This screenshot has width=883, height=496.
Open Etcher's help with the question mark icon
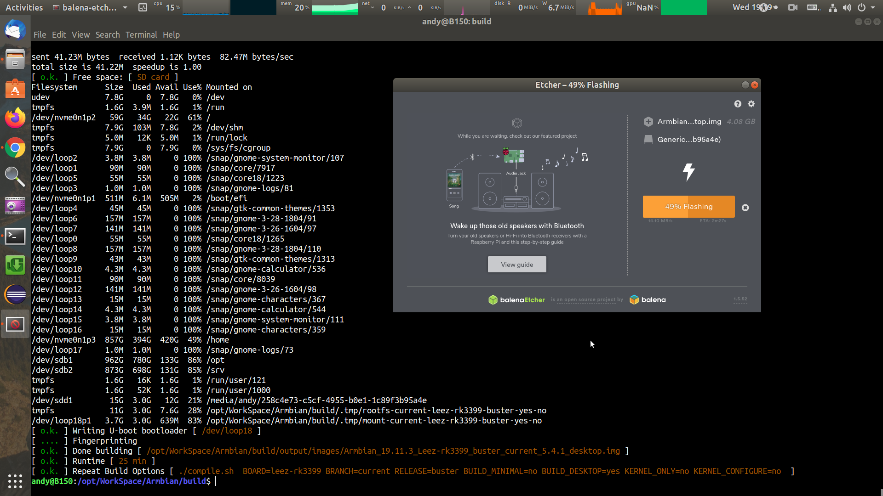(x=738, y=104)
